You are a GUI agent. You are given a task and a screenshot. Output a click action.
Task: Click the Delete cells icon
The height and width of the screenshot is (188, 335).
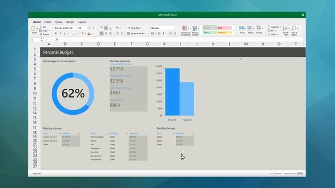[x=251, y=28]
